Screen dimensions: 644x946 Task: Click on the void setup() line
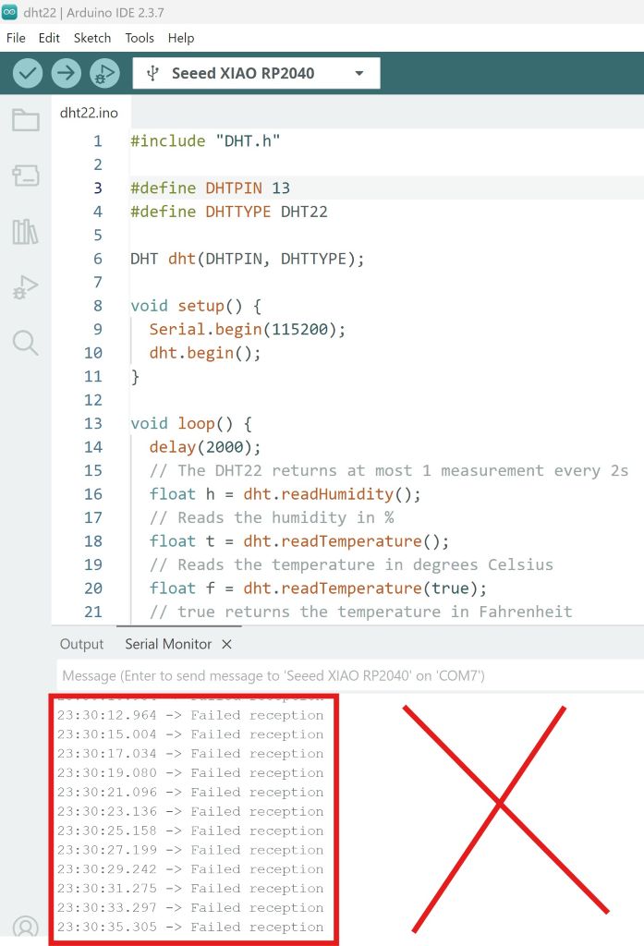pyautogui.click(x=196, y=306)
